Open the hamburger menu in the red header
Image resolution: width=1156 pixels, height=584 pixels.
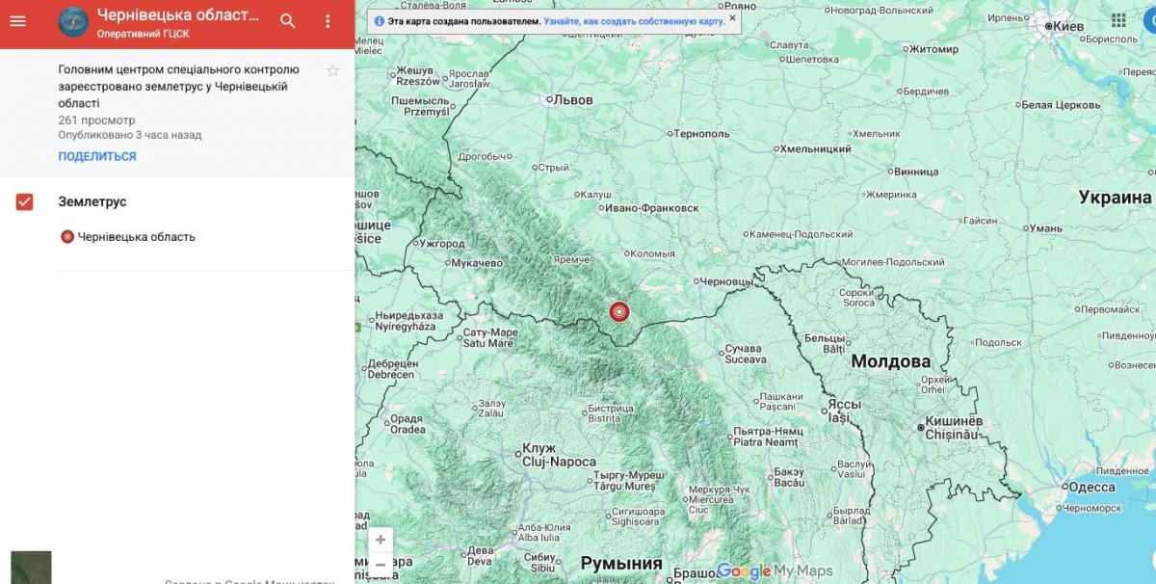tap(17, 21)
